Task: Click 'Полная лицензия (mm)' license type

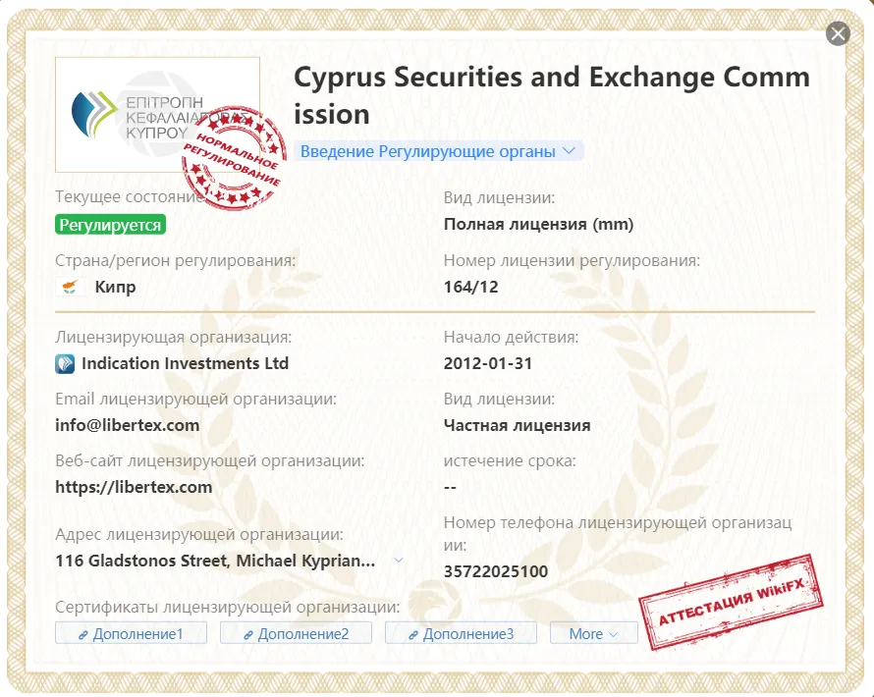Action: click(538, 224)
